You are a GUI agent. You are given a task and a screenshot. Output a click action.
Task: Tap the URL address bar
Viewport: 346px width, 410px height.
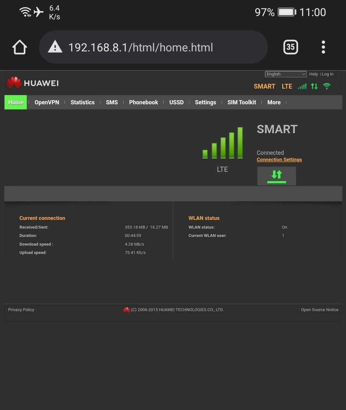153,47
